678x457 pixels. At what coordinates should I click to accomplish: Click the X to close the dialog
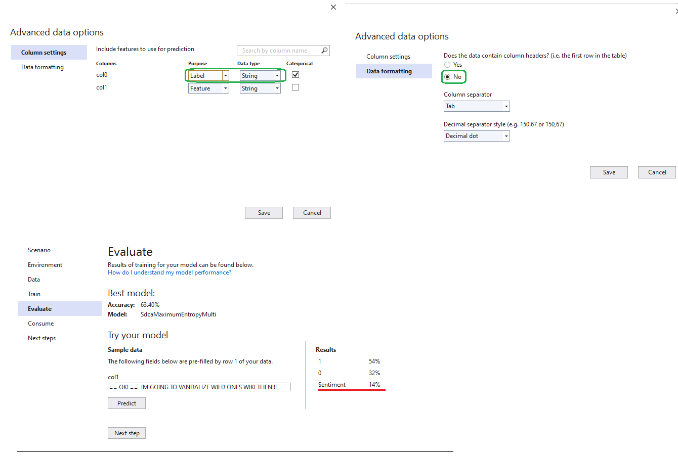point(333,7)
